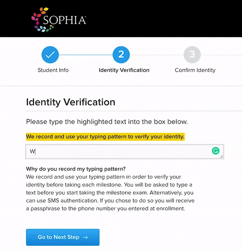242x251 pixels.
Task: Select step 2 circle in progress tracker
Action: (x=121, y=55)
